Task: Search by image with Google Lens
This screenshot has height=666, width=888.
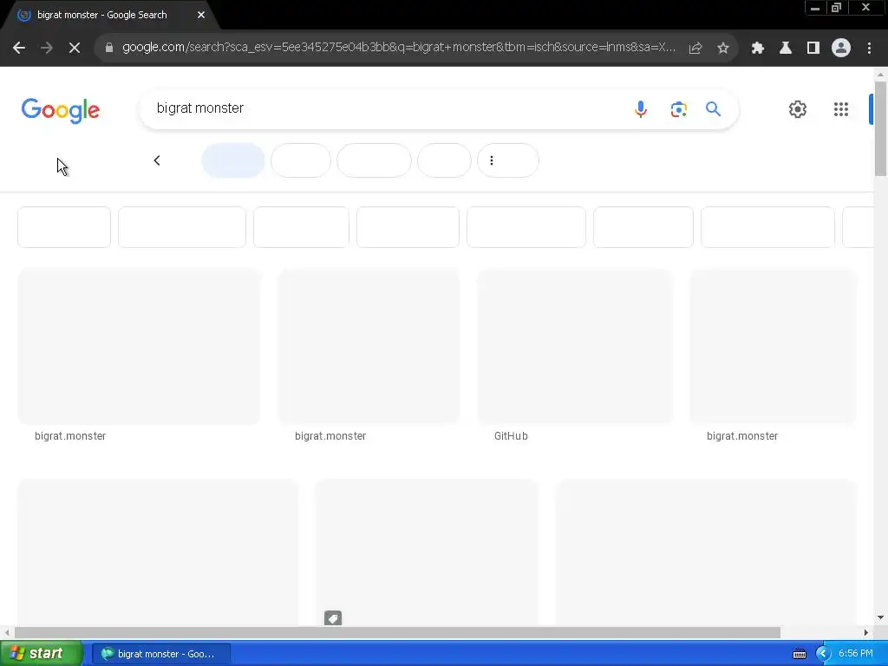Action: pyautogui.click(x=678, y=108)
